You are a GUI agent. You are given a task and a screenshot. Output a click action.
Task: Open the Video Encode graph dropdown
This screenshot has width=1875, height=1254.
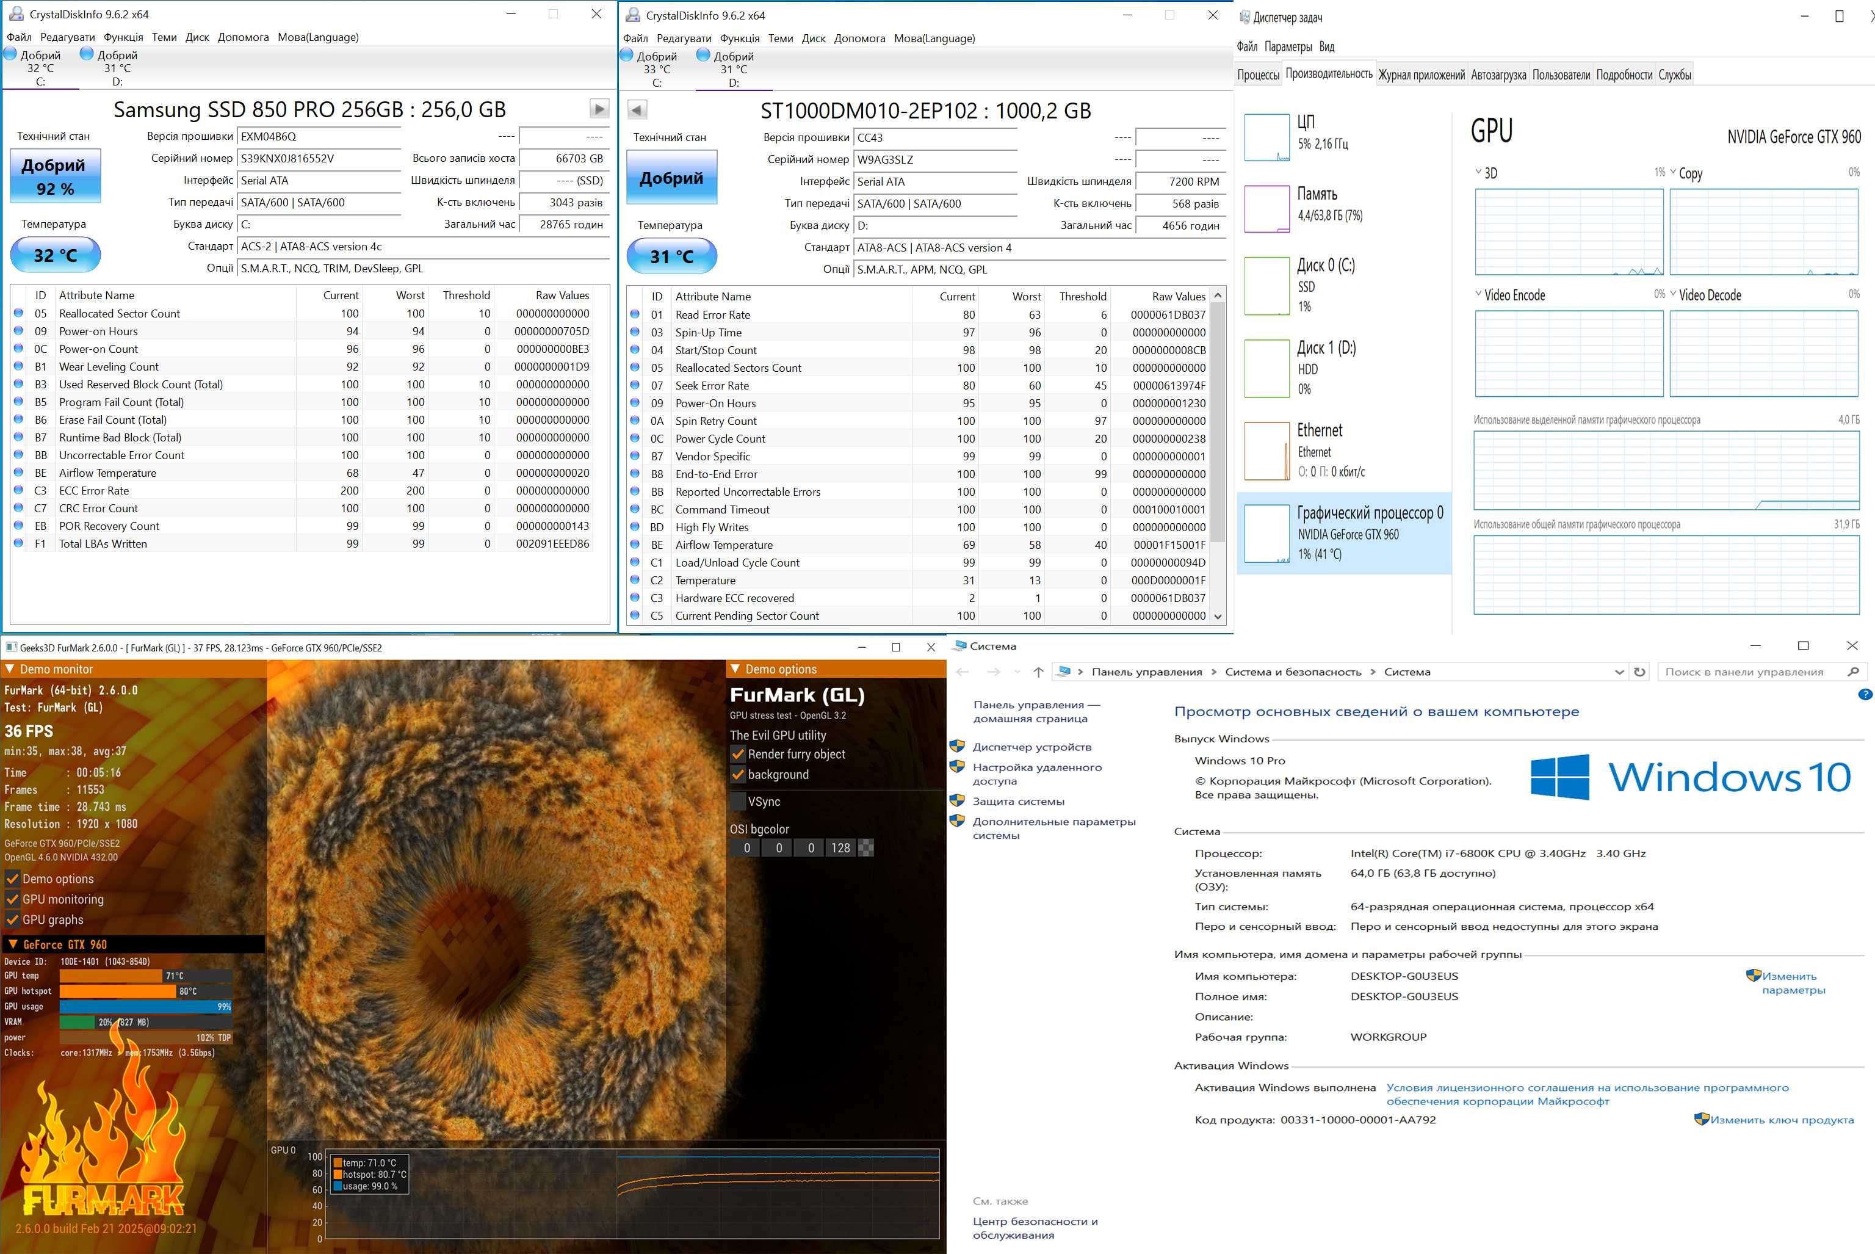(1478, 294)
